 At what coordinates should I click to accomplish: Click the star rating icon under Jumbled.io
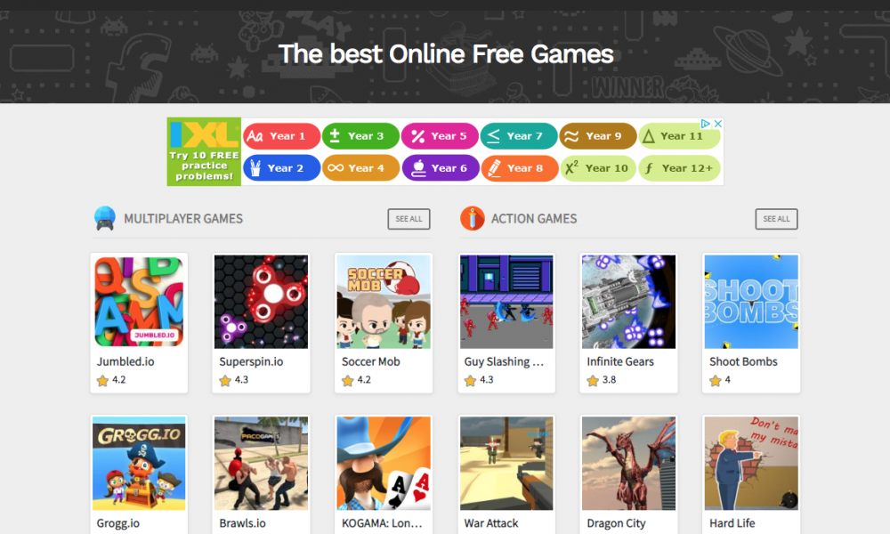coord(102,381)
